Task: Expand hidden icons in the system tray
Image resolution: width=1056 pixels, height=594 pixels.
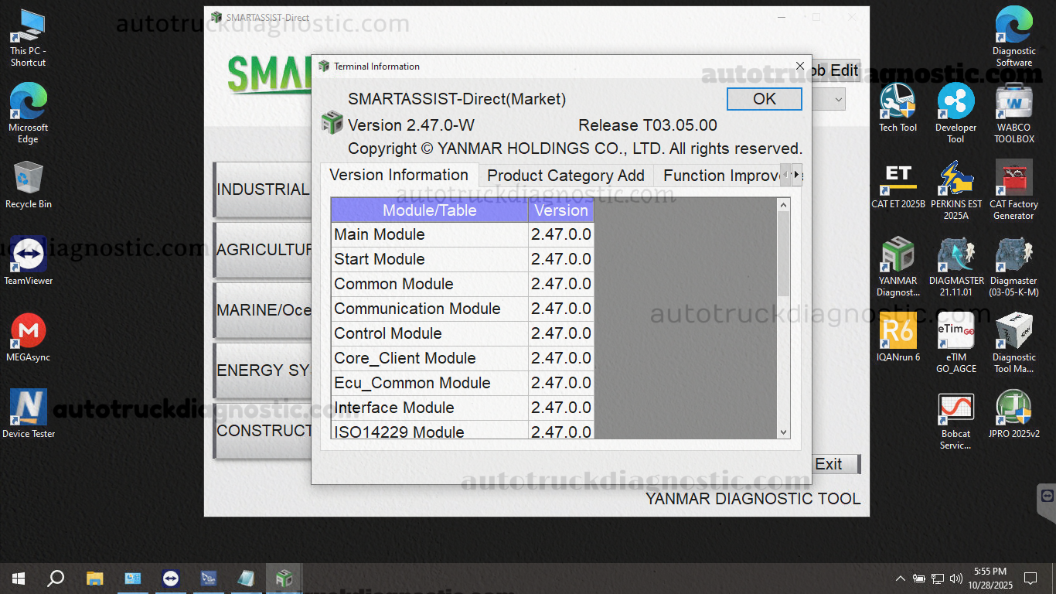Action: pos(900,578)
